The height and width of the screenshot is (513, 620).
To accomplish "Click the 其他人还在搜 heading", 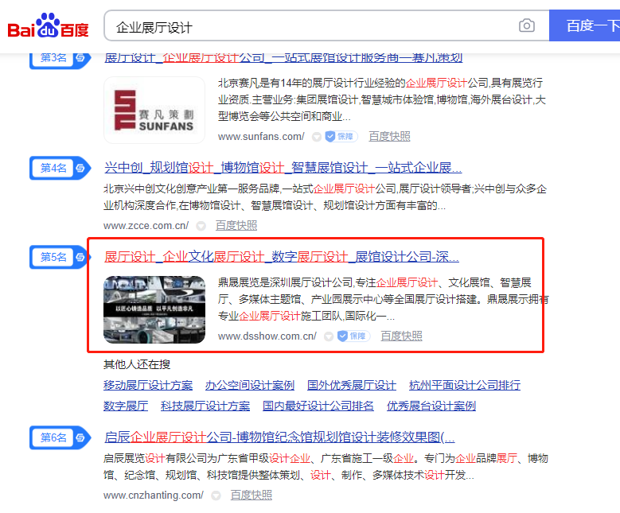I will (137, 364).
